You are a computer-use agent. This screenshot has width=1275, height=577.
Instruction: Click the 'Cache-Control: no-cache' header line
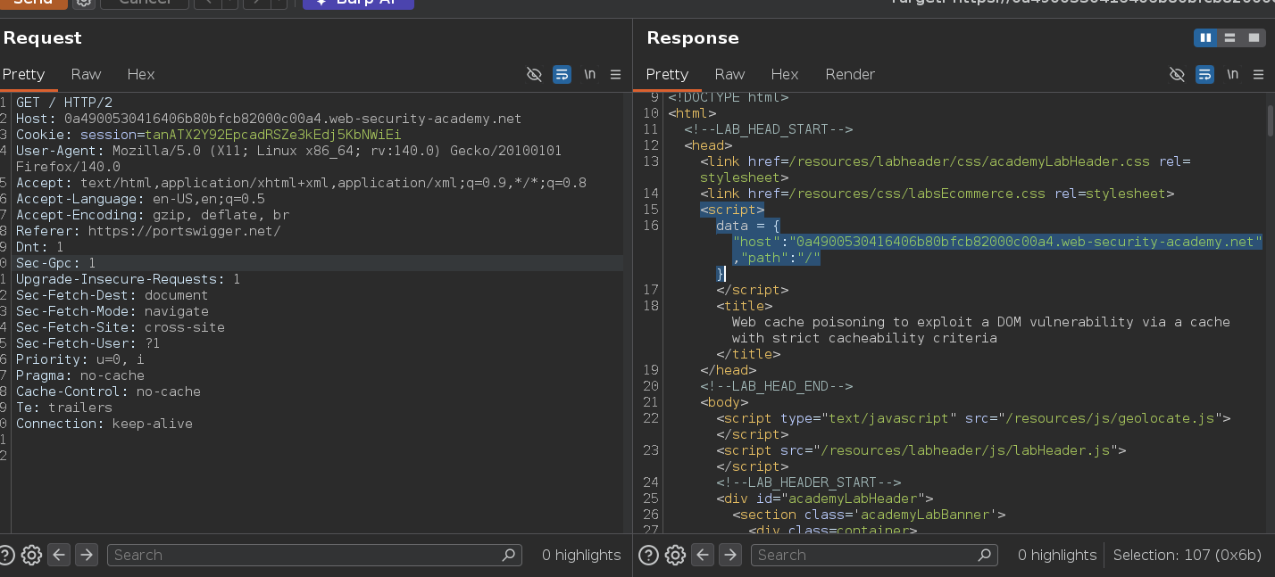(108, 392)
